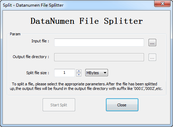
Task: Click the 'Split file size :' label
Action: [x=38, y=73]
